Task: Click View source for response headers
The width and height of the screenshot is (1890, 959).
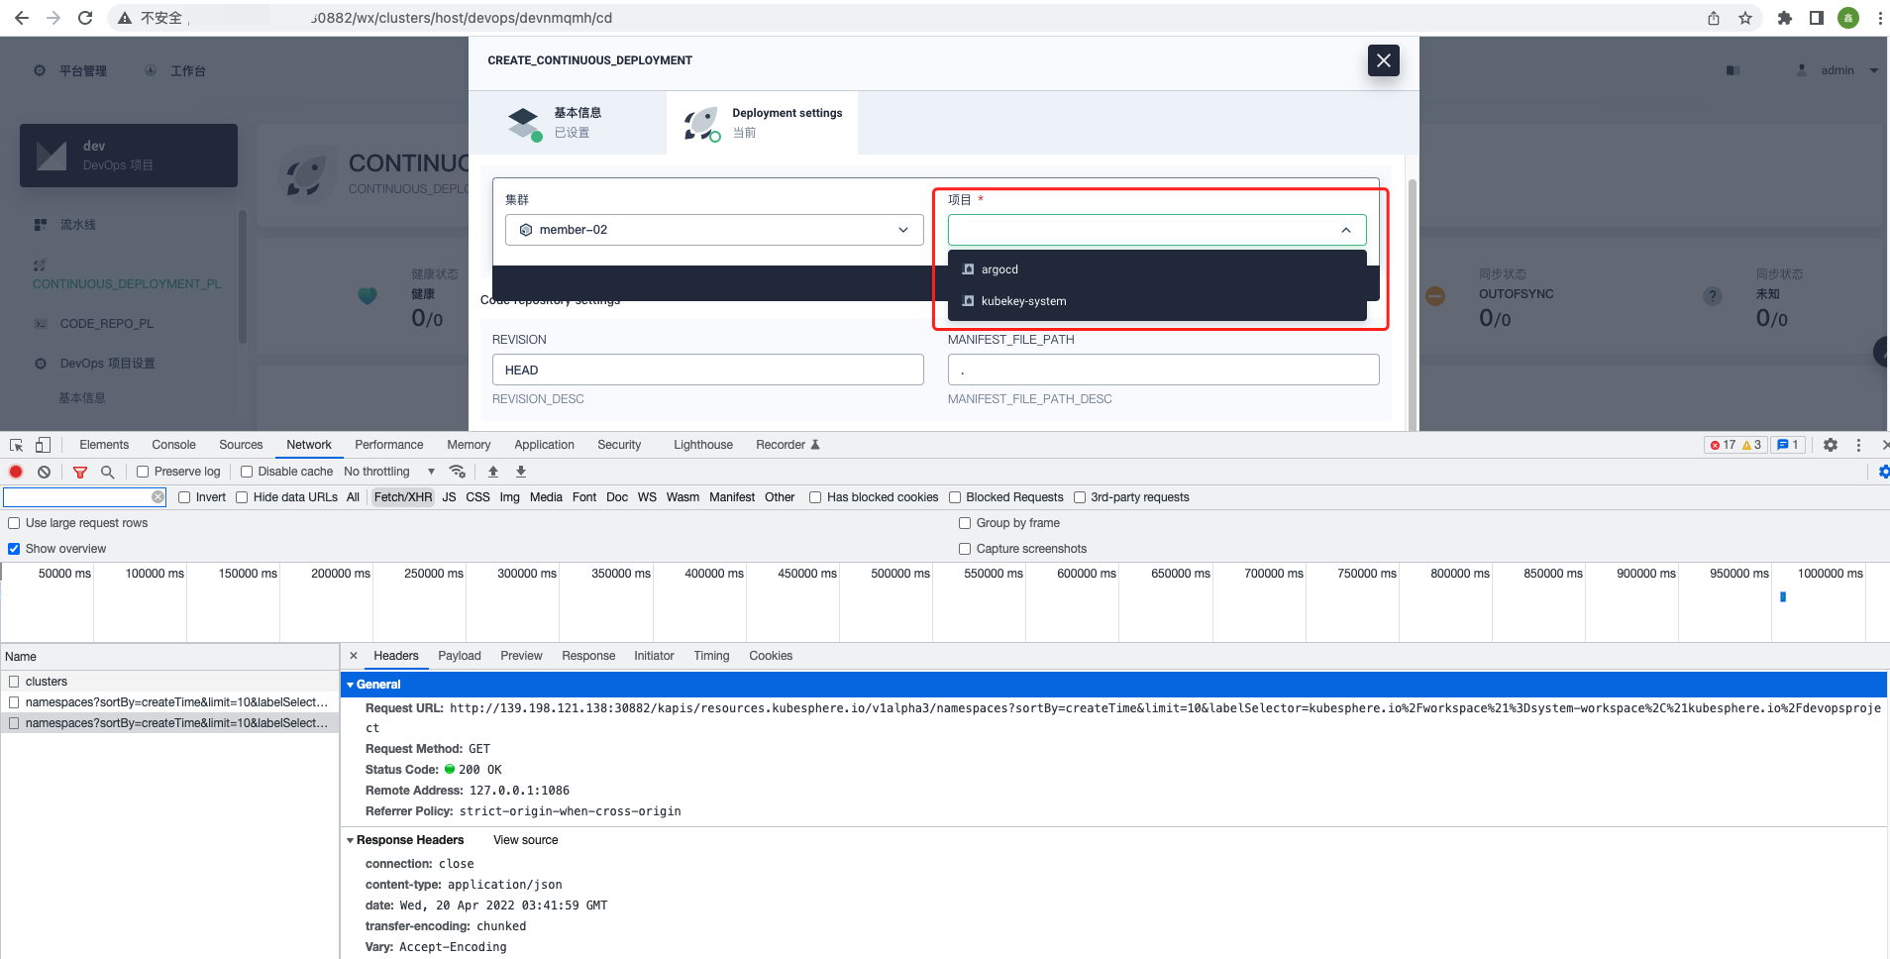Action: (x=525, y=840)
